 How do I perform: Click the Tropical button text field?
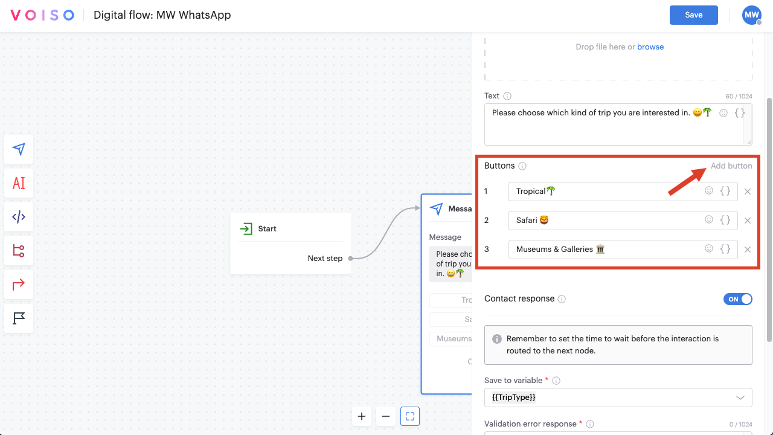coord(623,192)
